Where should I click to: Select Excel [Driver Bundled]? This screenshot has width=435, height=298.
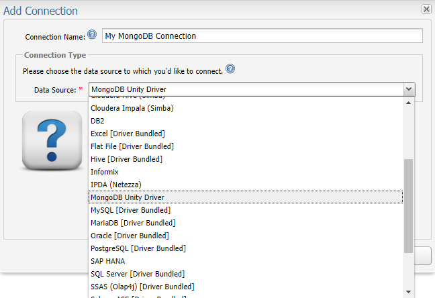(x=246, y=134)
